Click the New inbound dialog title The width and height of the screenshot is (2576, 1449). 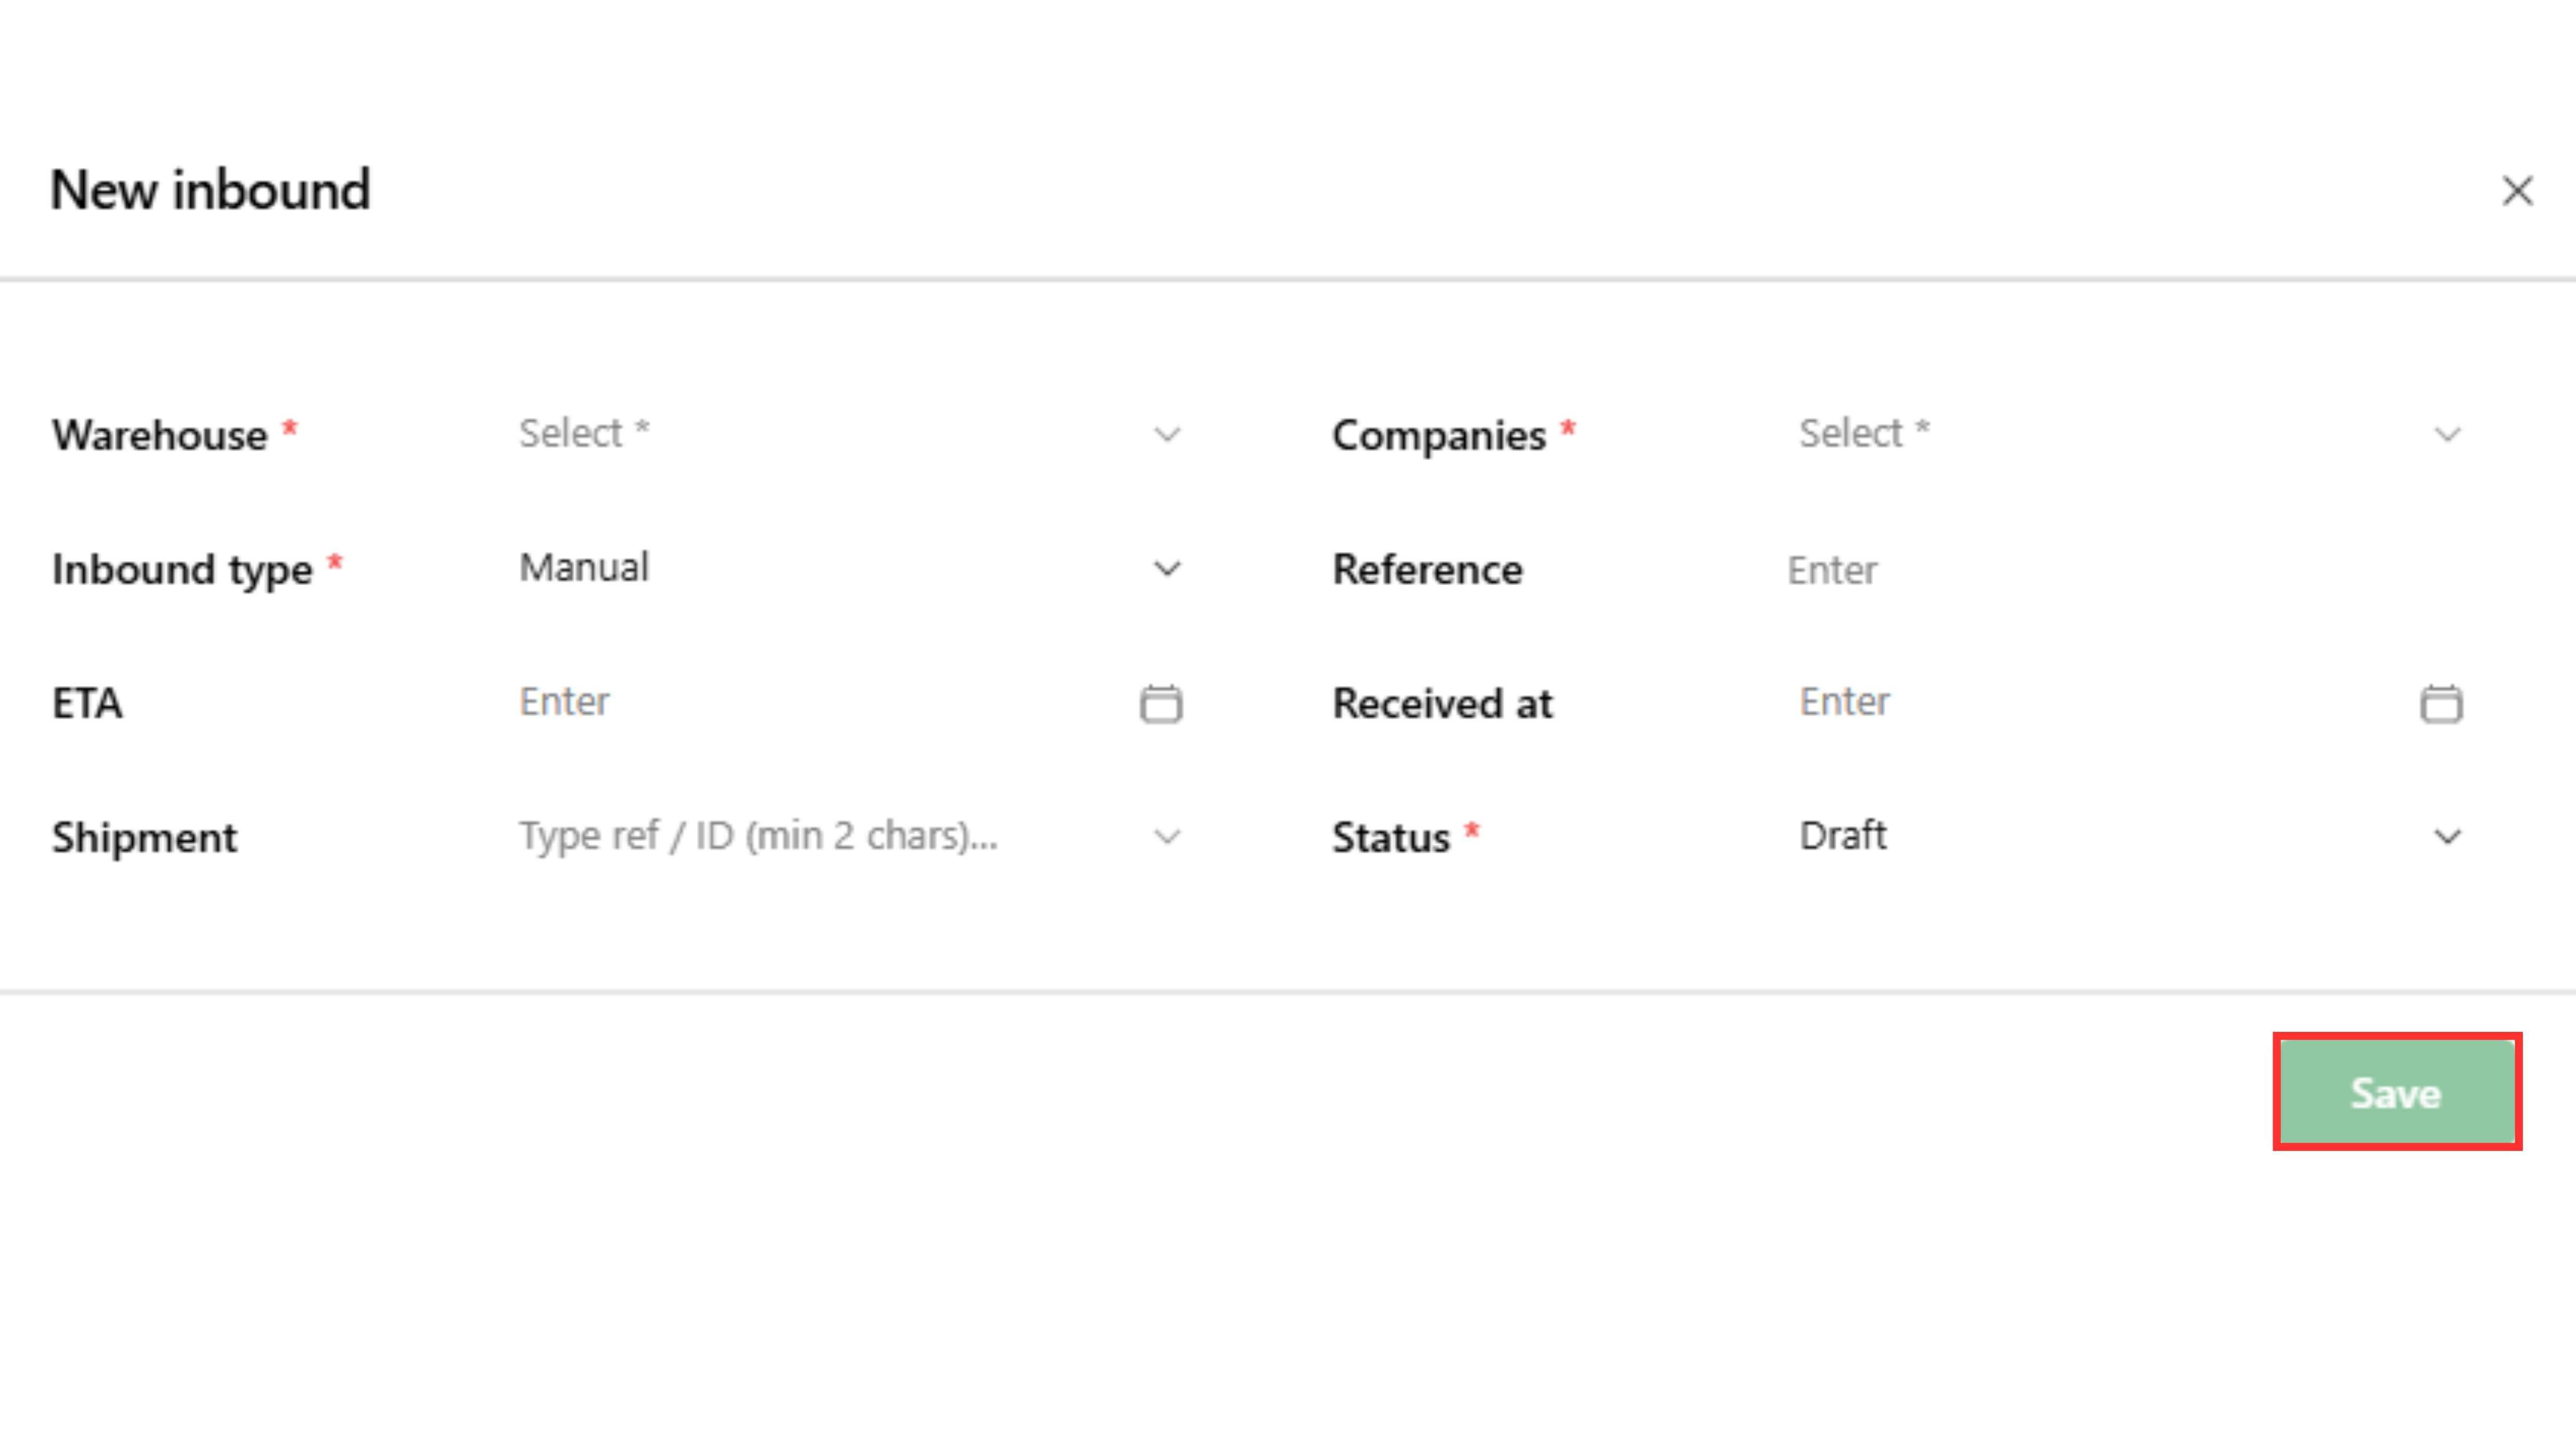(210, 190)
